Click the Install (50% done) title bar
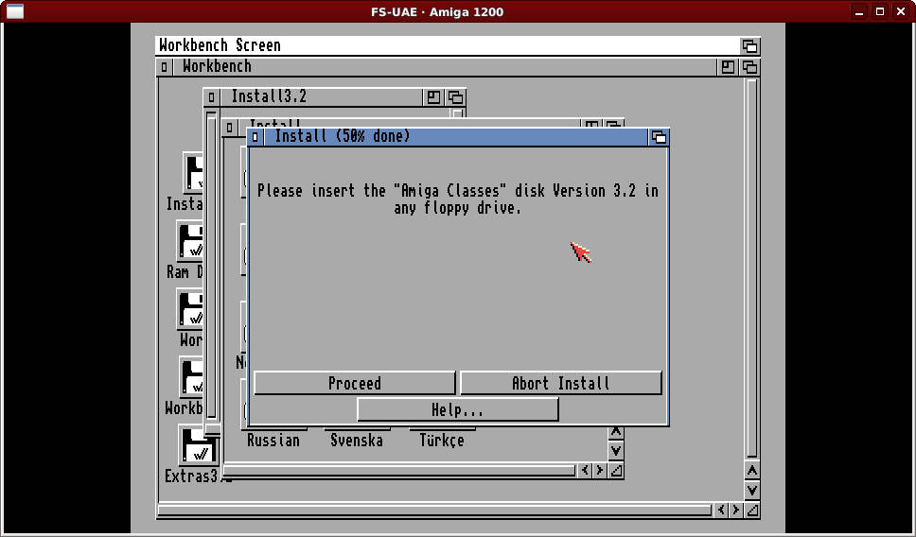916x537 pixels. (x=456, y=137)
